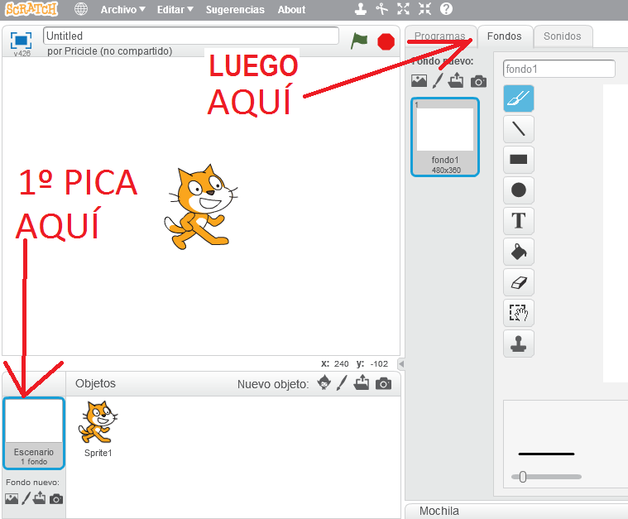Image resolution: width=628 pixels, height=519 pixels.
Task: Upload backdrop from file below Escenario
Action: 39,497
